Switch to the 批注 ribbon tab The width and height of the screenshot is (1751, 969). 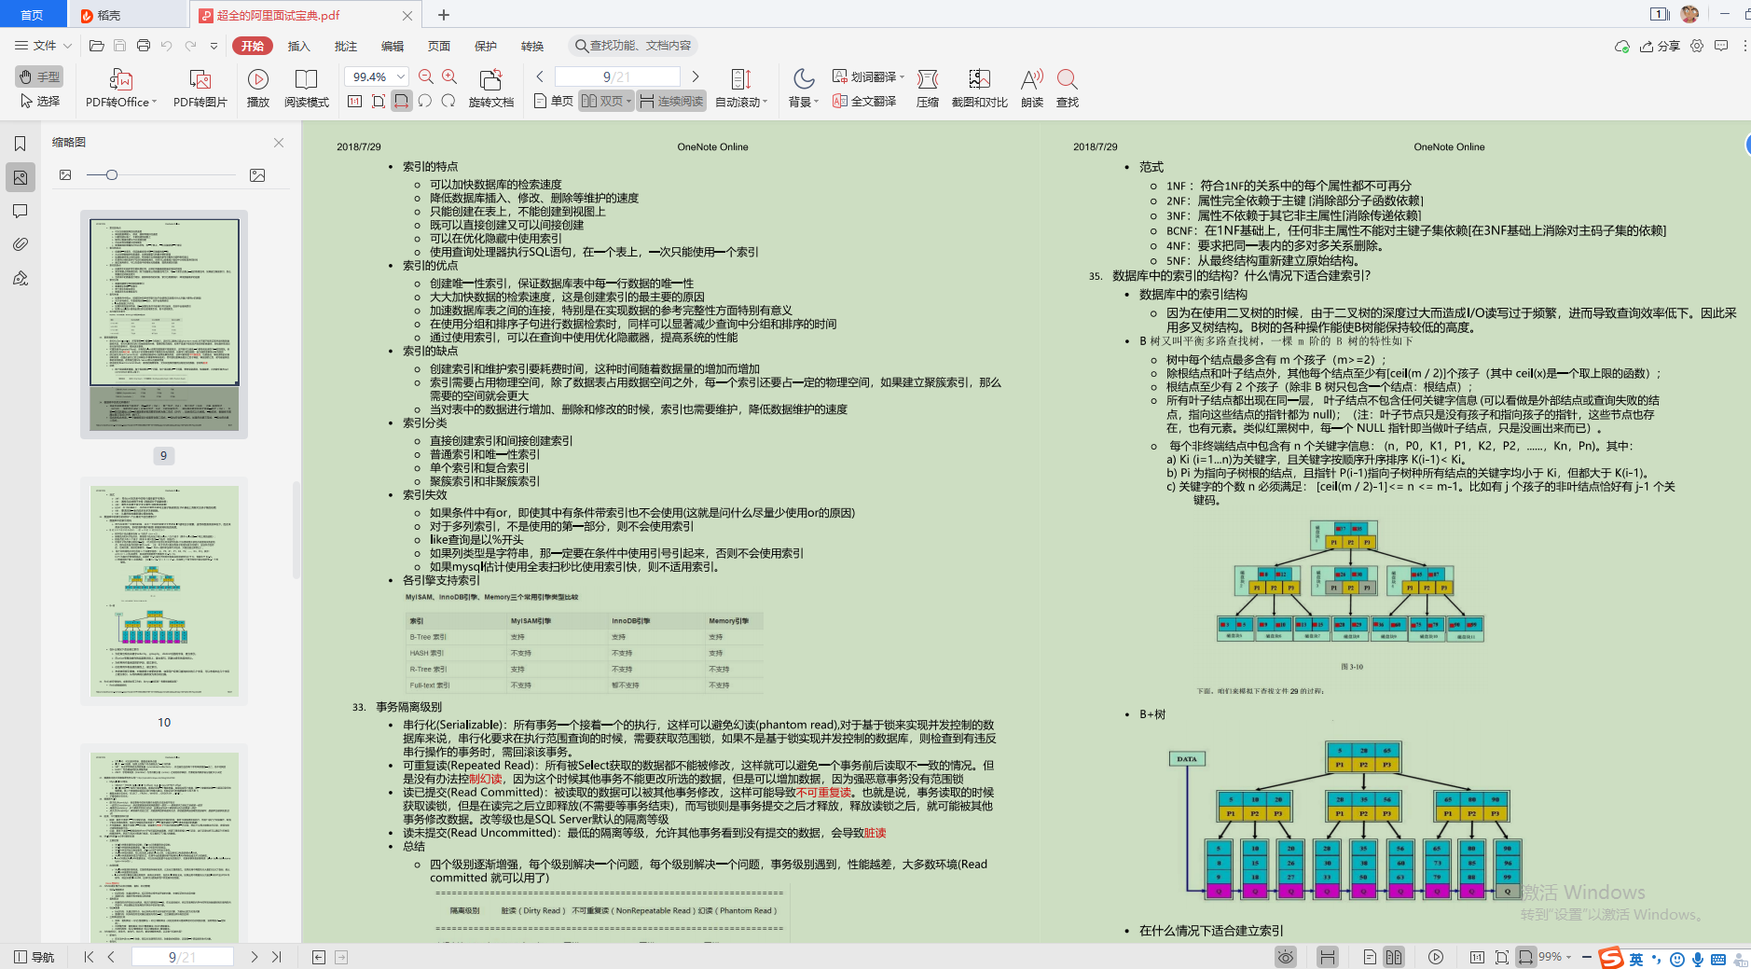pos(346,46)
